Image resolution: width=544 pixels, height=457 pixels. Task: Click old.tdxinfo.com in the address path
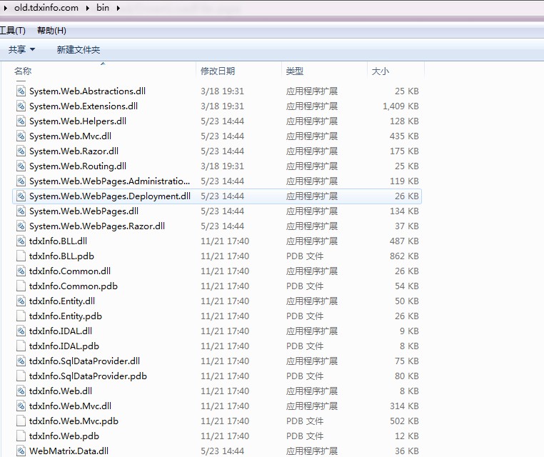(46, 8)
